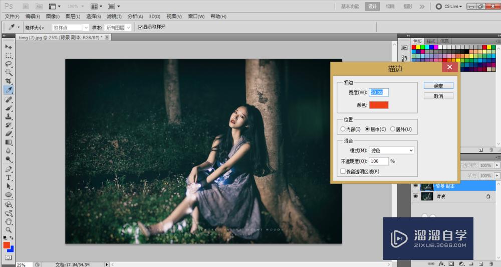Open the 图像(I) menu
Image resolution: width=501 pixels, height=267 pixels.
point(53,17)
